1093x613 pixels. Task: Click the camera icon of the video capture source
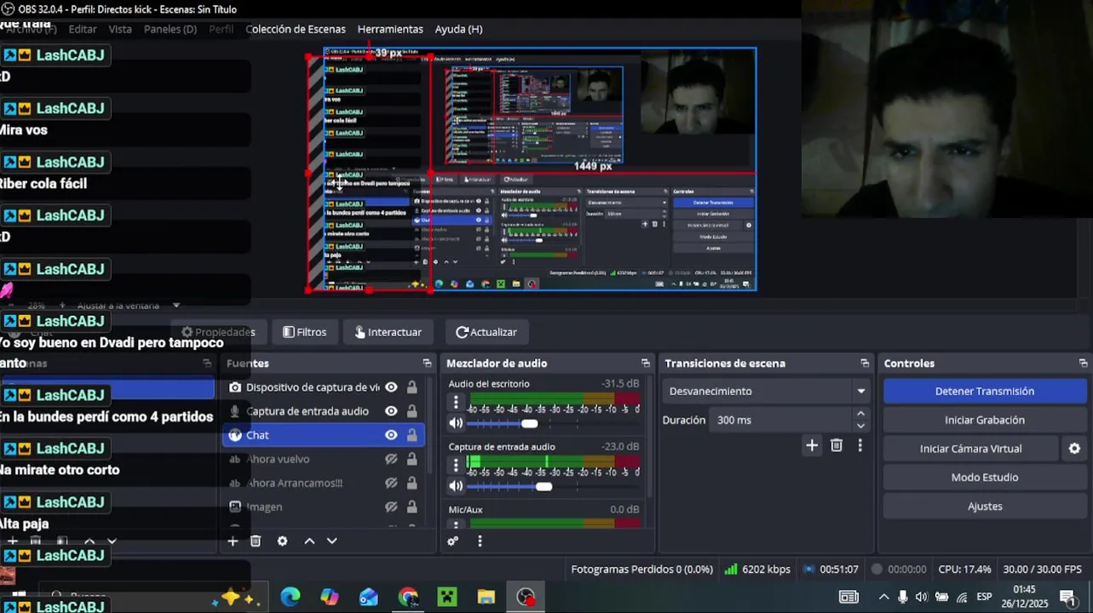pos(235,387)
